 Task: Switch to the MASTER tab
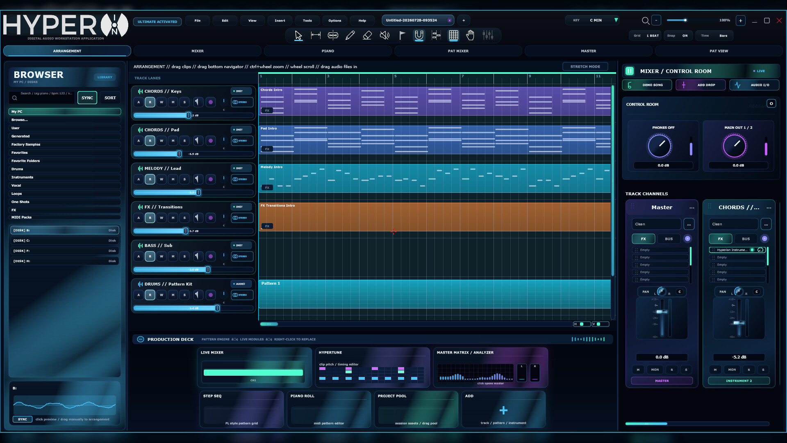[x=589, y=51]
